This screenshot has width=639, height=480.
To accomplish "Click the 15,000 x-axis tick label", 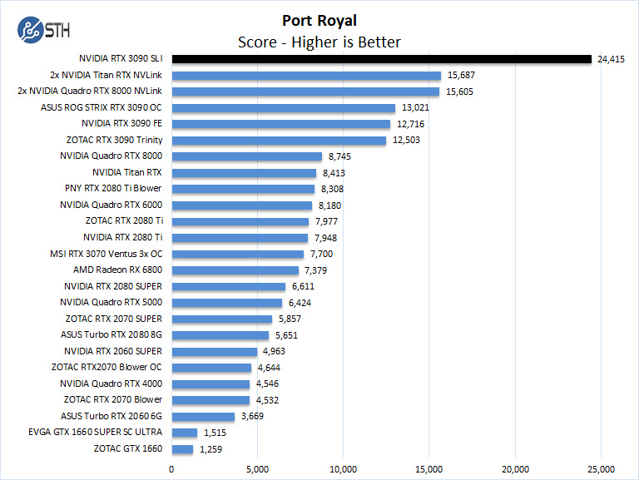I will (428, 469).
